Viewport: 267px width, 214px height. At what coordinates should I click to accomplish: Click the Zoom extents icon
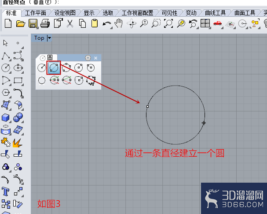(x=168, y=23)
